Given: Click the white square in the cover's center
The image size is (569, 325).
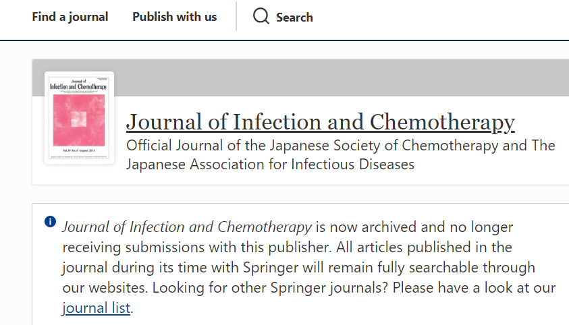Looking at the screenshot, I should pos(79,119).
